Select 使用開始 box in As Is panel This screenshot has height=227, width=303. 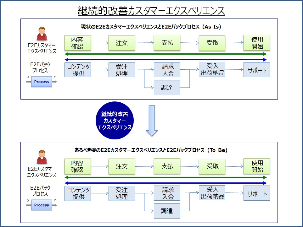(257, 43)
